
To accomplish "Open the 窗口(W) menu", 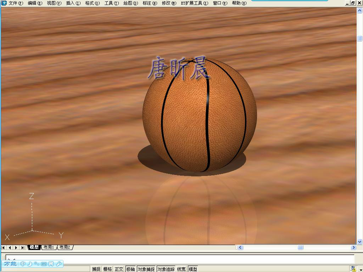I will coord(220,3).
